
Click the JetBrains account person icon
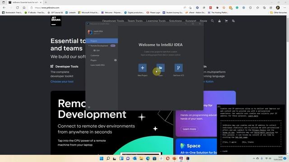click(x=219, y=21)
